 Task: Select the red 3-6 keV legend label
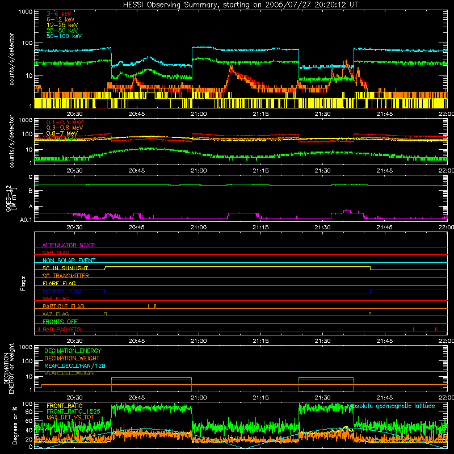(x=58, y=14)
